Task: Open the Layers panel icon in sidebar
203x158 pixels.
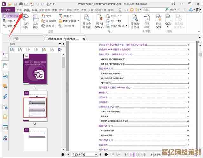Action: coord(5,76)
